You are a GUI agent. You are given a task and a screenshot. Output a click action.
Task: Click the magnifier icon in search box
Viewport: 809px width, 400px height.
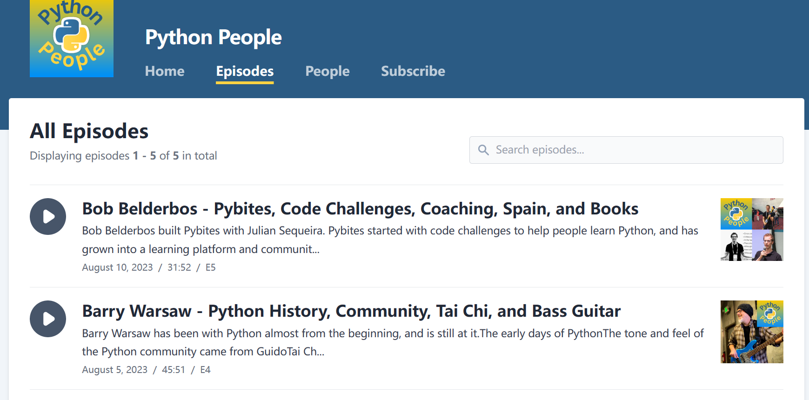[483, 150]
